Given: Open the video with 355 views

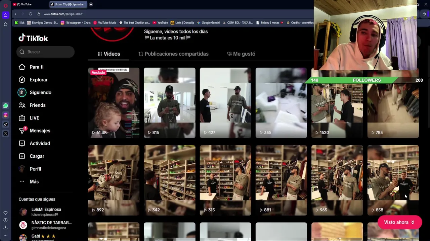Looking at the screenshot, I should (x=281, y=103).
